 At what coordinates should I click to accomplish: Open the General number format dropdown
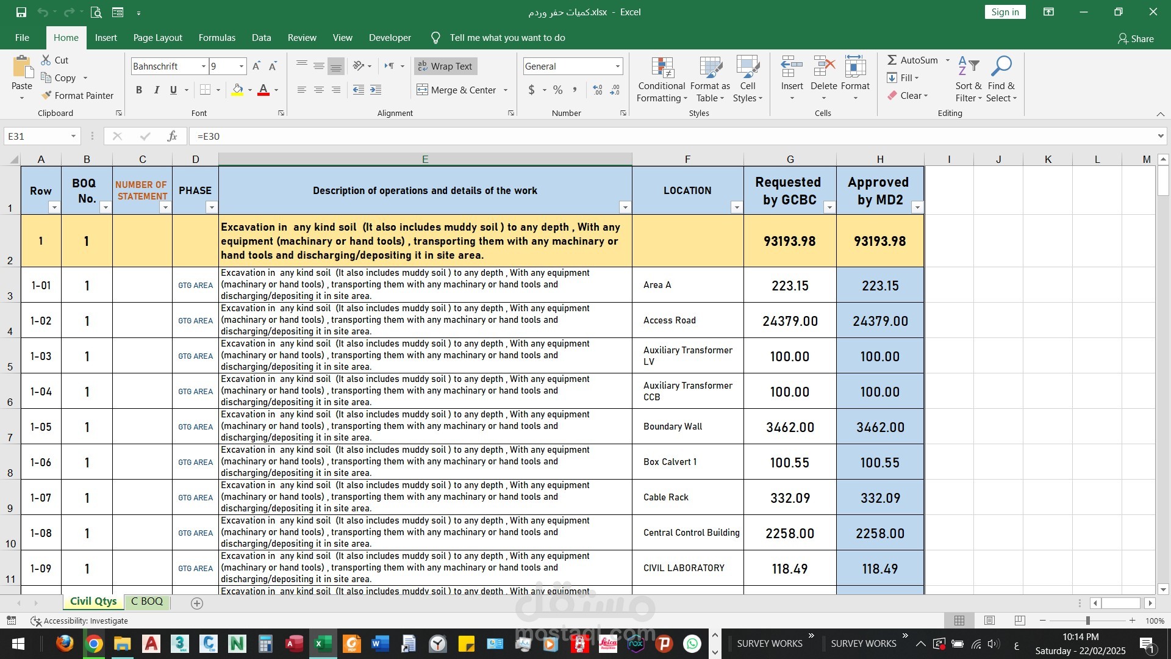click(x=617, y=66)
